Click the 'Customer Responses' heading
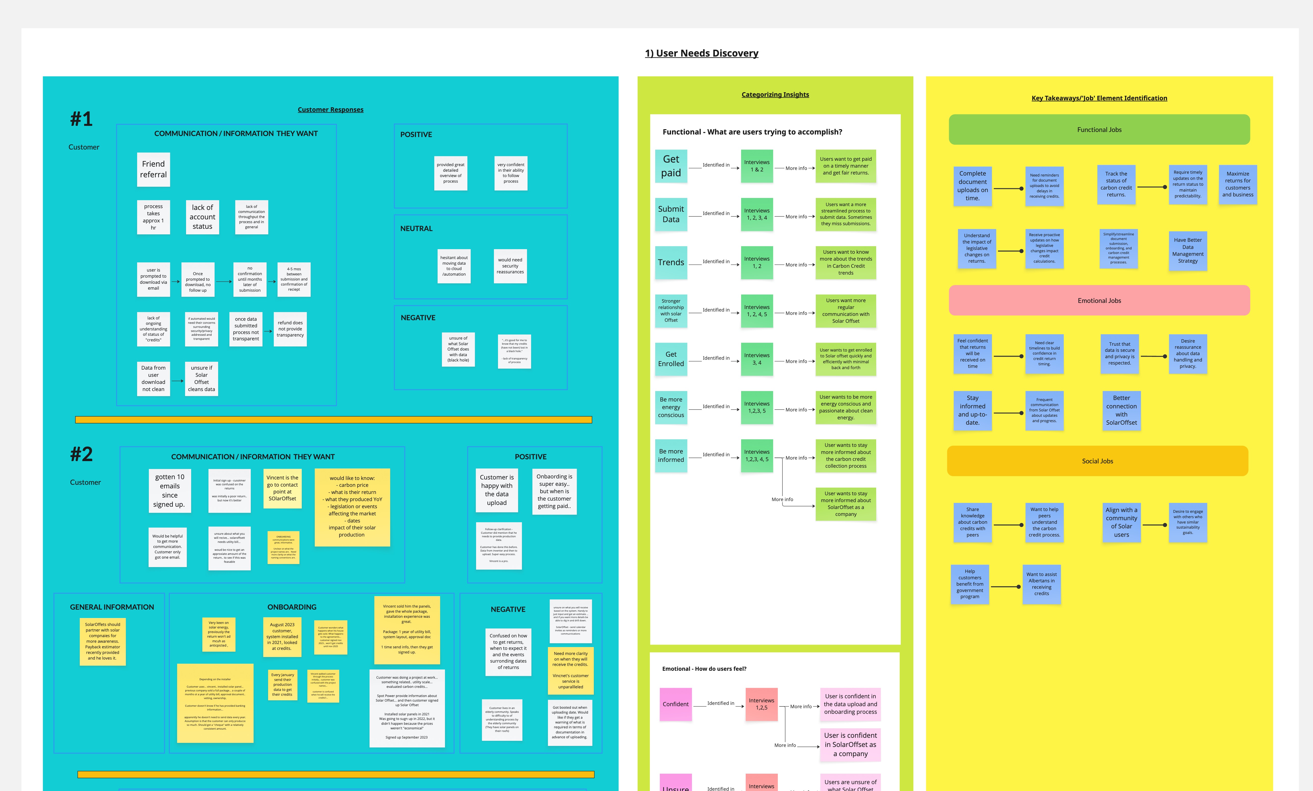The width and height of the screenshot is (1313, 791). click(330, 110)
